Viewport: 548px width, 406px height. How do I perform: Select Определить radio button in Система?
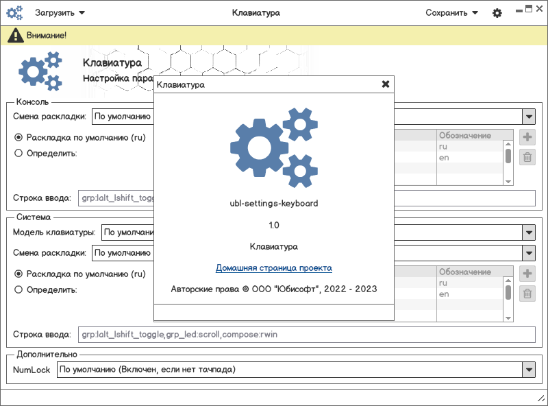(x=19, y=289)
